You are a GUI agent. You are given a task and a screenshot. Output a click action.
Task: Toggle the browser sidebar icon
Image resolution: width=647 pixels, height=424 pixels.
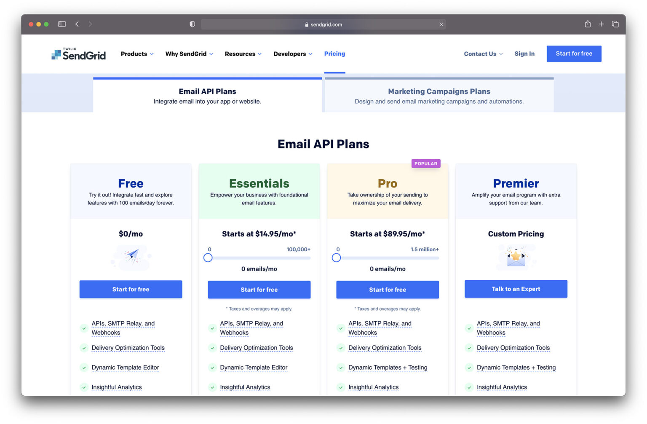[61, 24]
